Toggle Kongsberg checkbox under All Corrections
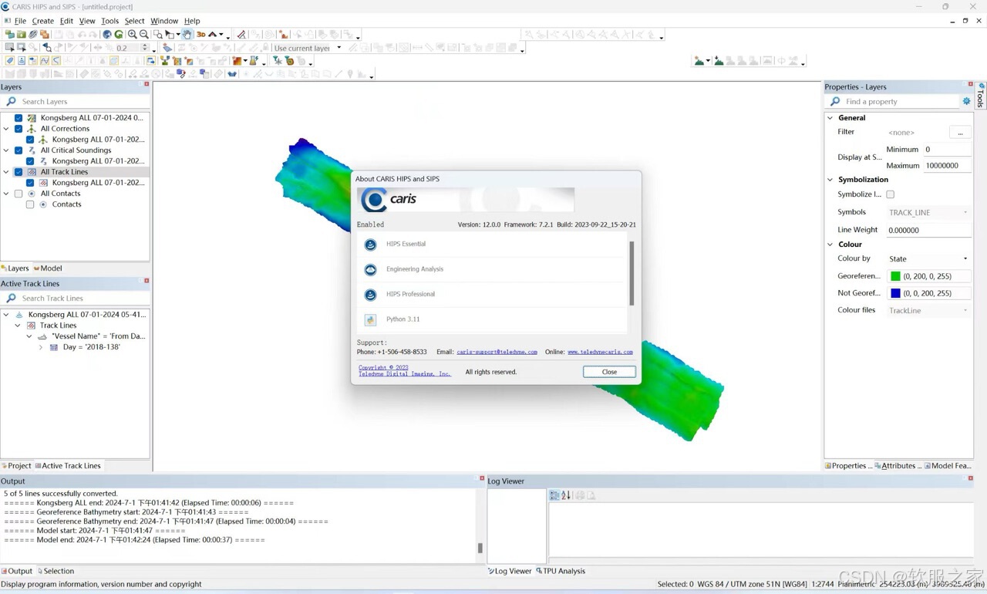 30,140
